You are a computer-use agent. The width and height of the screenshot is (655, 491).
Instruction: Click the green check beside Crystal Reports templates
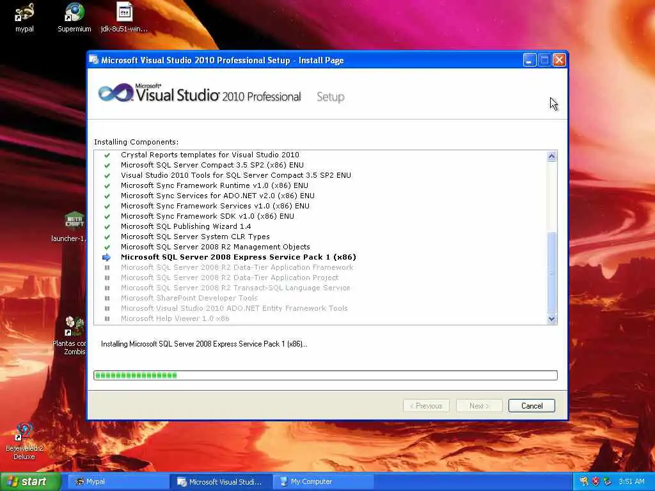[107, 155]
